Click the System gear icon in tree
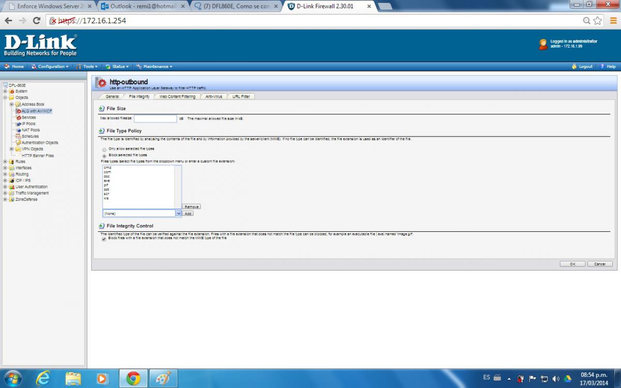This screenshot has width=621, height=388. click(11, 92)
